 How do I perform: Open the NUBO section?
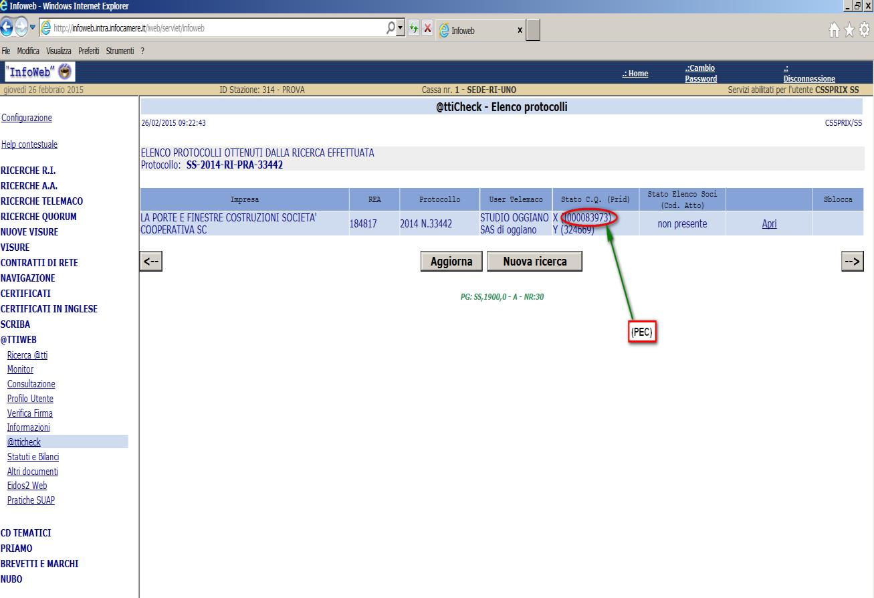coord(11,580)
